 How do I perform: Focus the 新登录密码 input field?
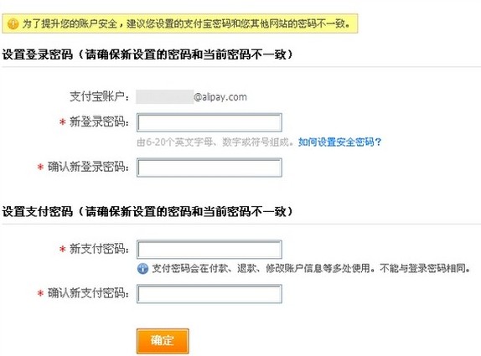click(x=209, y=122)
